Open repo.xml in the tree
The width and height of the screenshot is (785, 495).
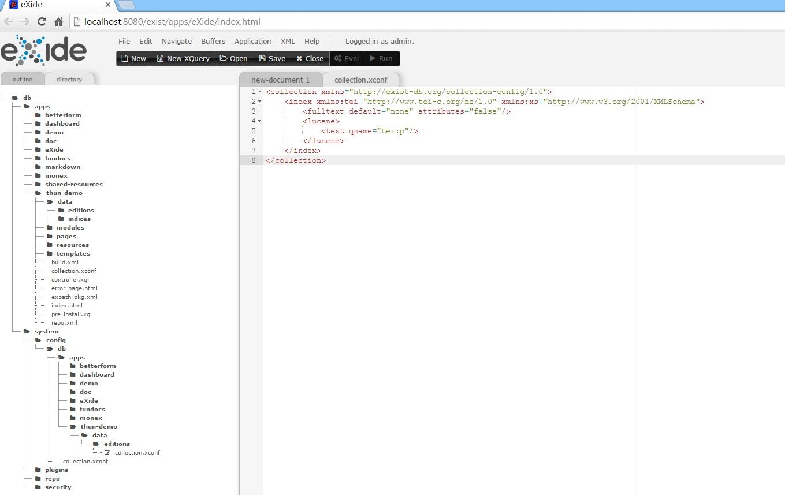[x=64, y=322]
